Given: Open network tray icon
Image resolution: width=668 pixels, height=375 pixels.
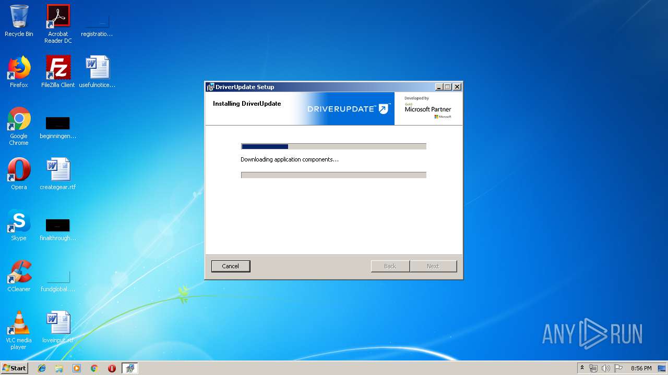Looking at the screenshot, I should 593,368.
